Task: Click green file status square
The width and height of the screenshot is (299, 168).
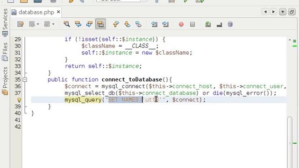Action: pyautogui.click(x=295, y=41)
